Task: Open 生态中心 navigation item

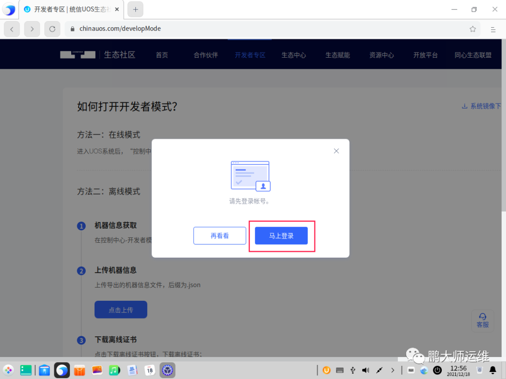Action: [x=294, y=55]
